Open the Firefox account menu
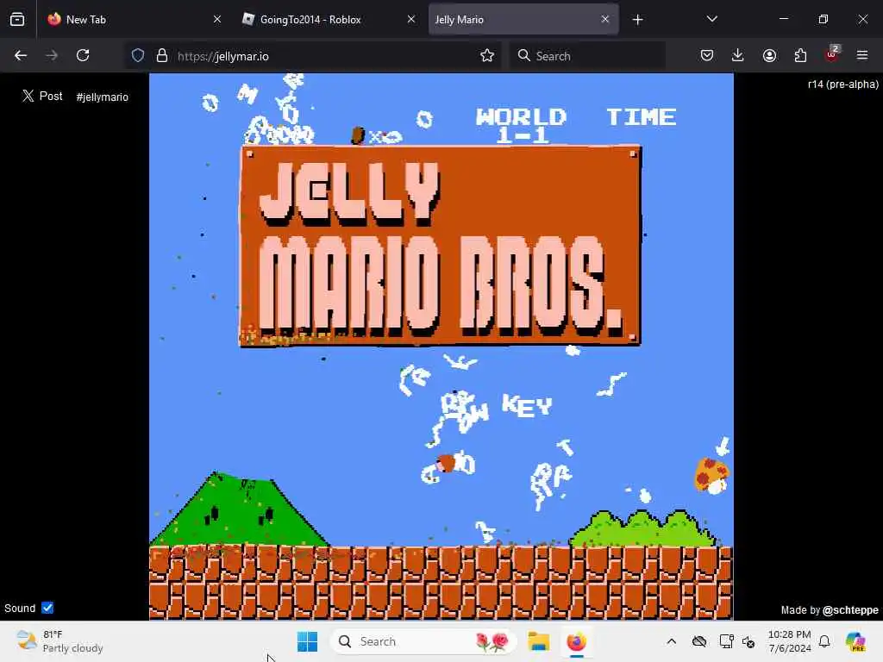The width and height of the screenshot is (883, 662). tap(769, 55)
